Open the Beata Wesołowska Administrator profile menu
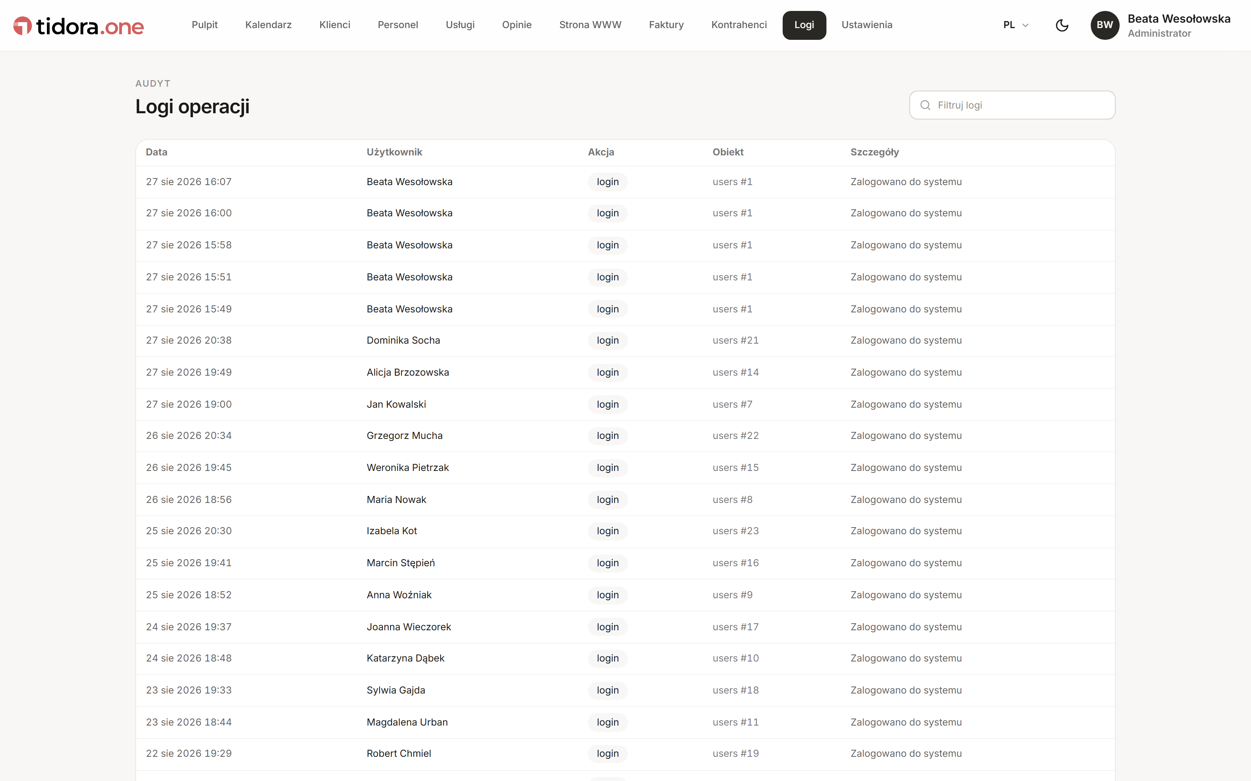This screenshot has height=781, width=1251. [x=1161, y=25]
